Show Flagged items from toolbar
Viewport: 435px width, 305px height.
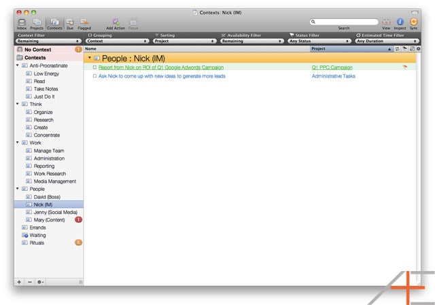[x=84, y=24]
